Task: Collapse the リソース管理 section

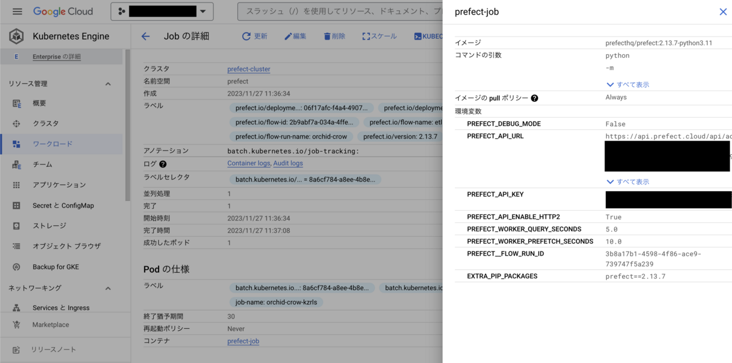Action: tap(107, 83)
